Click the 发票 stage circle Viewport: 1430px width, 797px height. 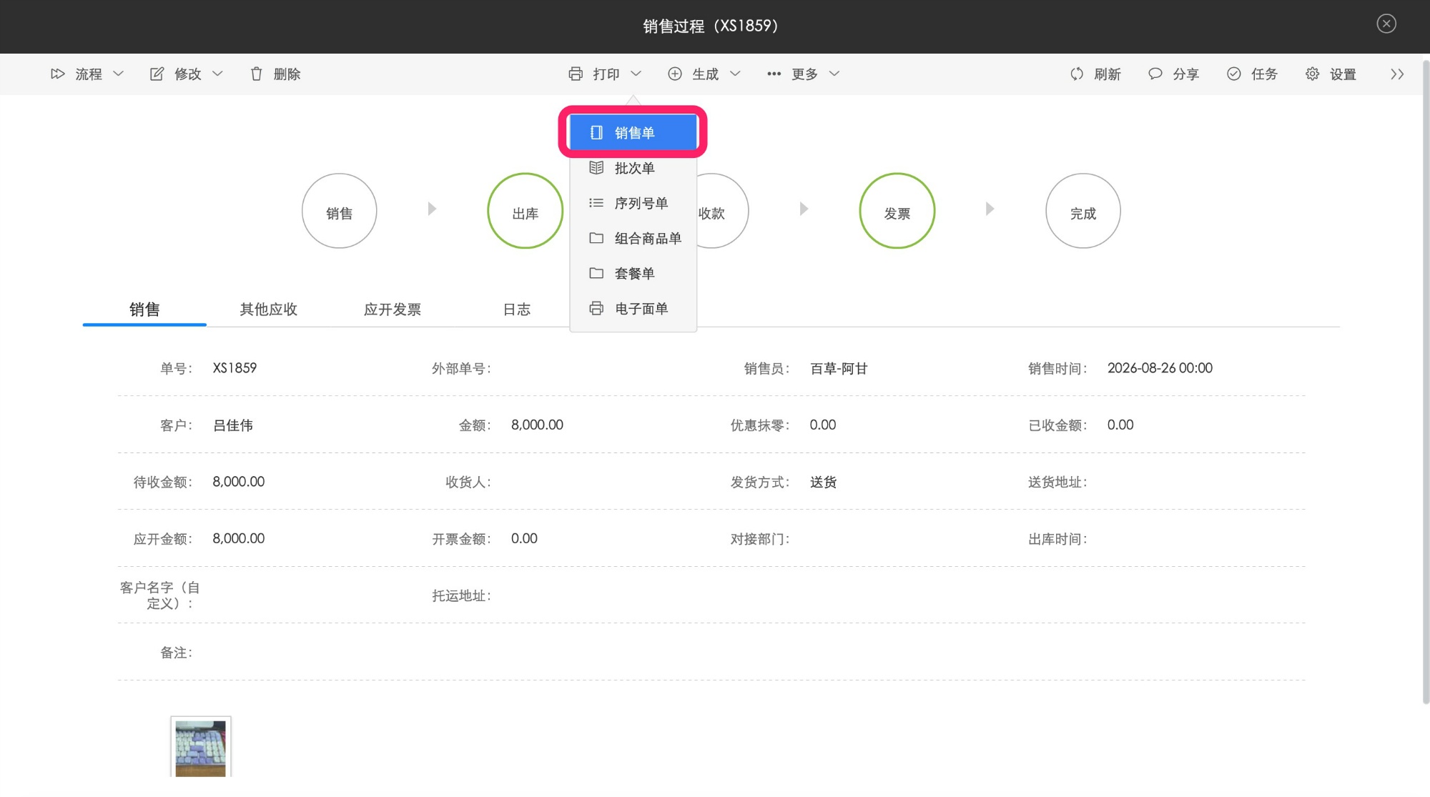897,211
